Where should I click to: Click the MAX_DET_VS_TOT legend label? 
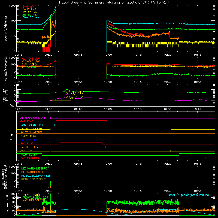coord(34,200)
